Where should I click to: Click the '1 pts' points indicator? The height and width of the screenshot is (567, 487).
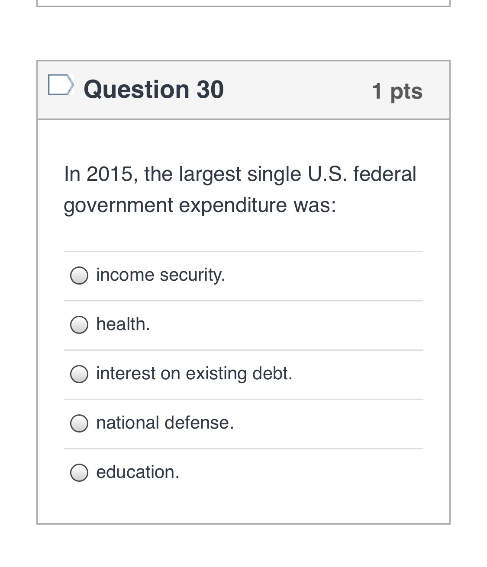coord(397,91)
